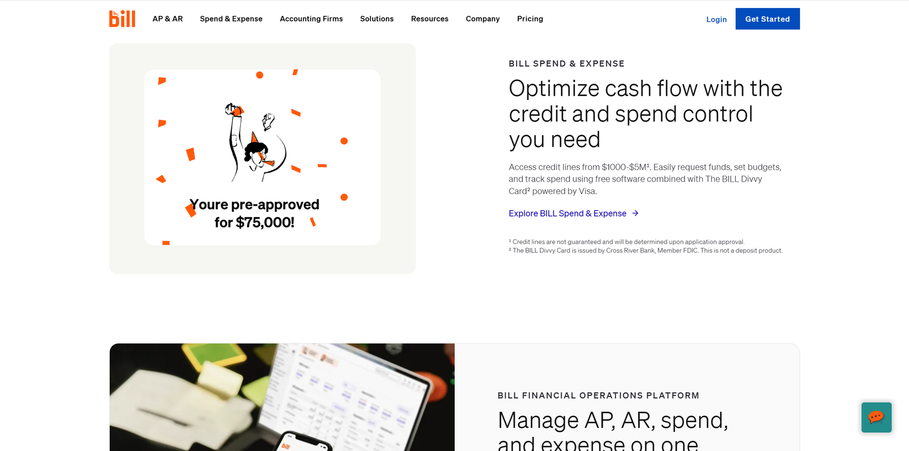
Task: Select Resources in the top navigation
Action: 430,19
